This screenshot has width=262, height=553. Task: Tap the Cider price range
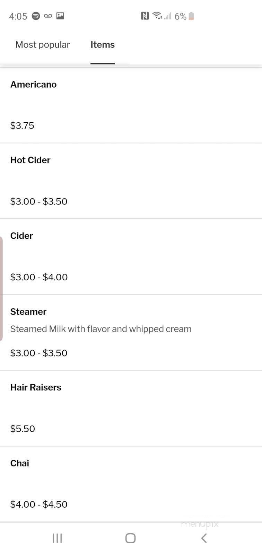click(x=39, y=277)
